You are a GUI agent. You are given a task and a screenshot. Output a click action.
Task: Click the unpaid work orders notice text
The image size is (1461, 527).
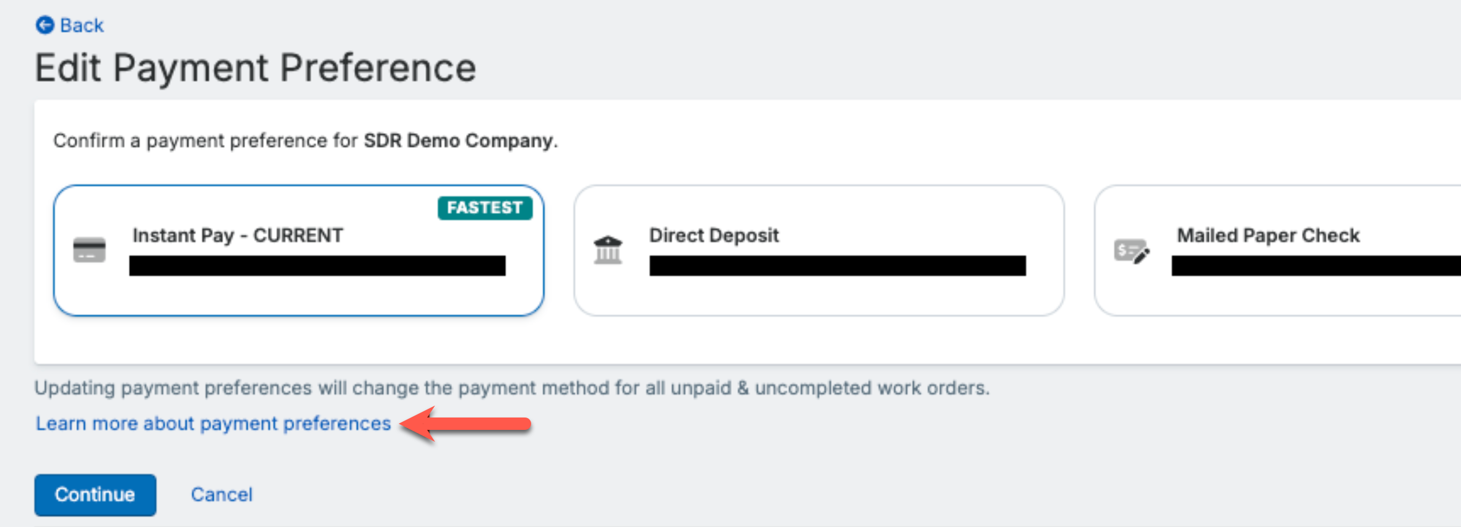click(511, 388)
